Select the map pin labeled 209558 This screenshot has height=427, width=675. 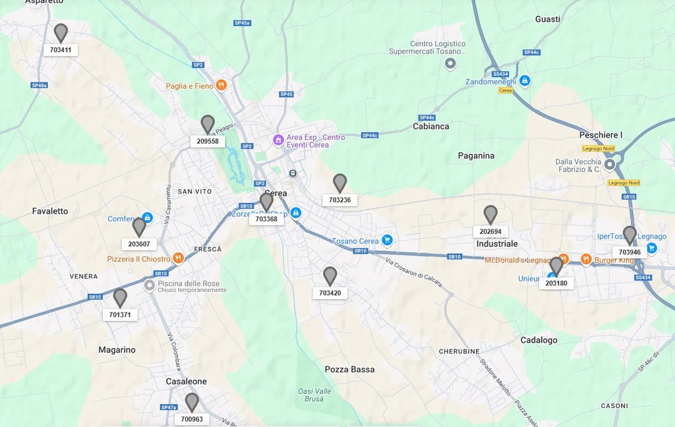(x=208, y=125)
